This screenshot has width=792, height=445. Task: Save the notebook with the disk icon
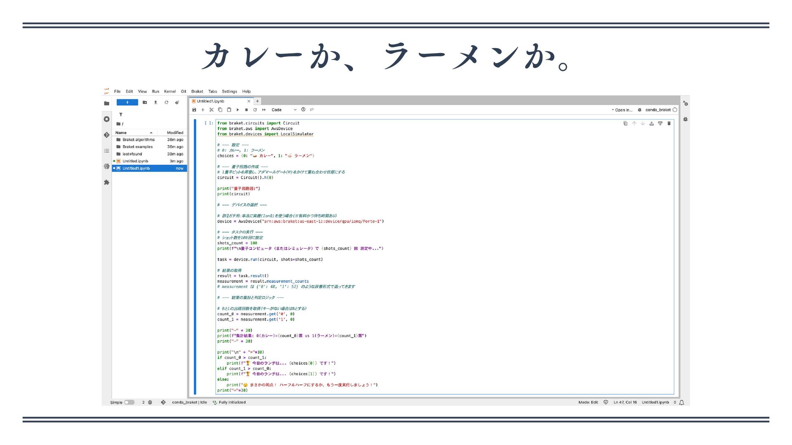(194, 110)
